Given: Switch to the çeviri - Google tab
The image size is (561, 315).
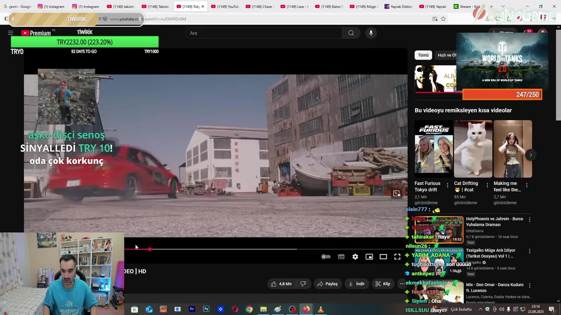Looking at the screenshot, I should pyautogui.click(x=18, y=7).
